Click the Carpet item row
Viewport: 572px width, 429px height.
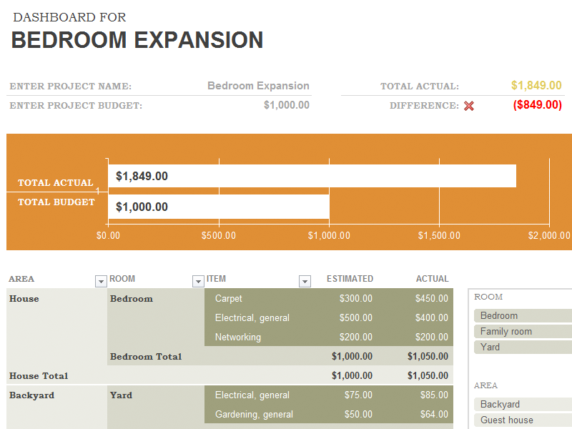329,298
